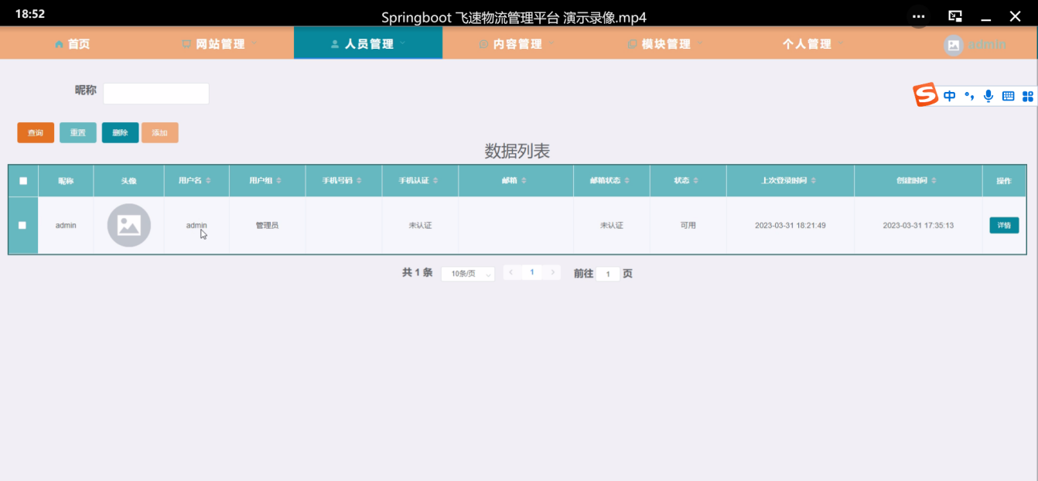Click the 删除 delete button

point(120,133)
